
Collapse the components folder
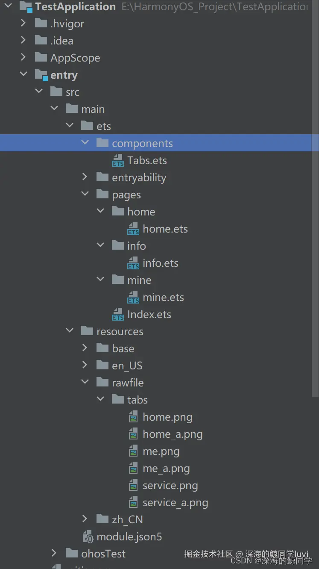click(x=85, y=143)
